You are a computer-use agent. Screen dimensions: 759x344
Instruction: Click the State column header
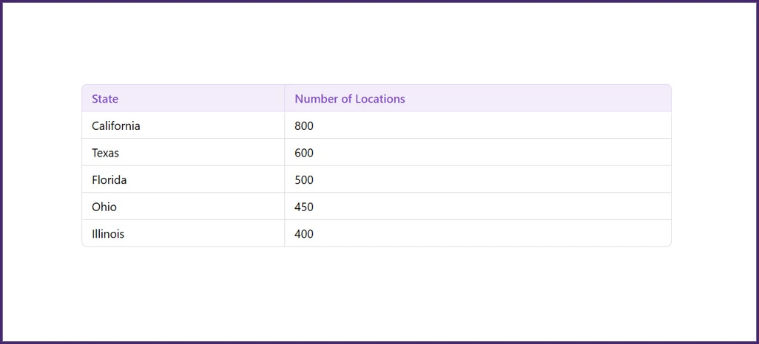[x=105, y=99]
